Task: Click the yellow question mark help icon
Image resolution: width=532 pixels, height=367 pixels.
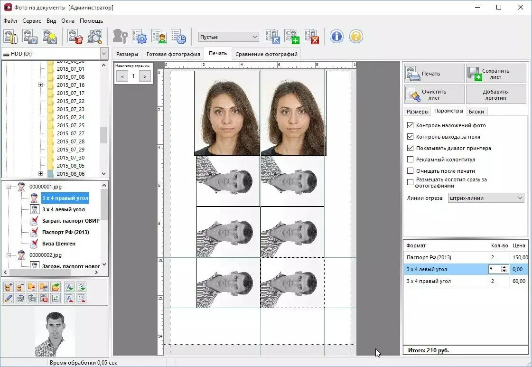Action: pos(356,37)
